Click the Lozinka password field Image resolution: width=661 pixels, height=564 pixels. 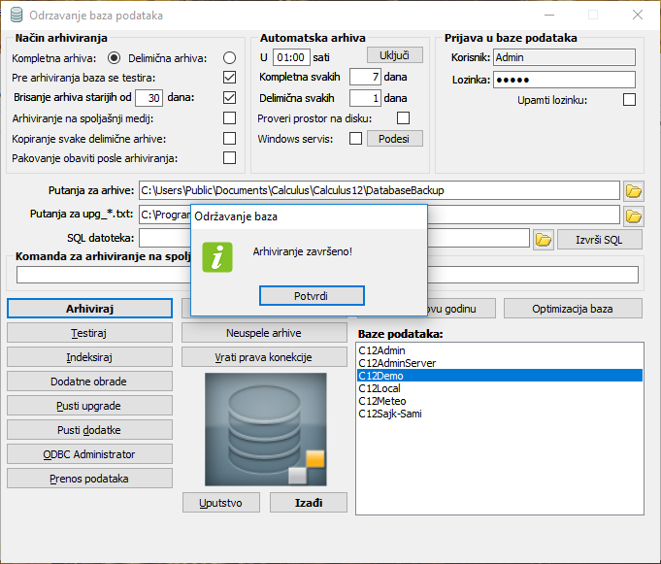coord(563,80)
